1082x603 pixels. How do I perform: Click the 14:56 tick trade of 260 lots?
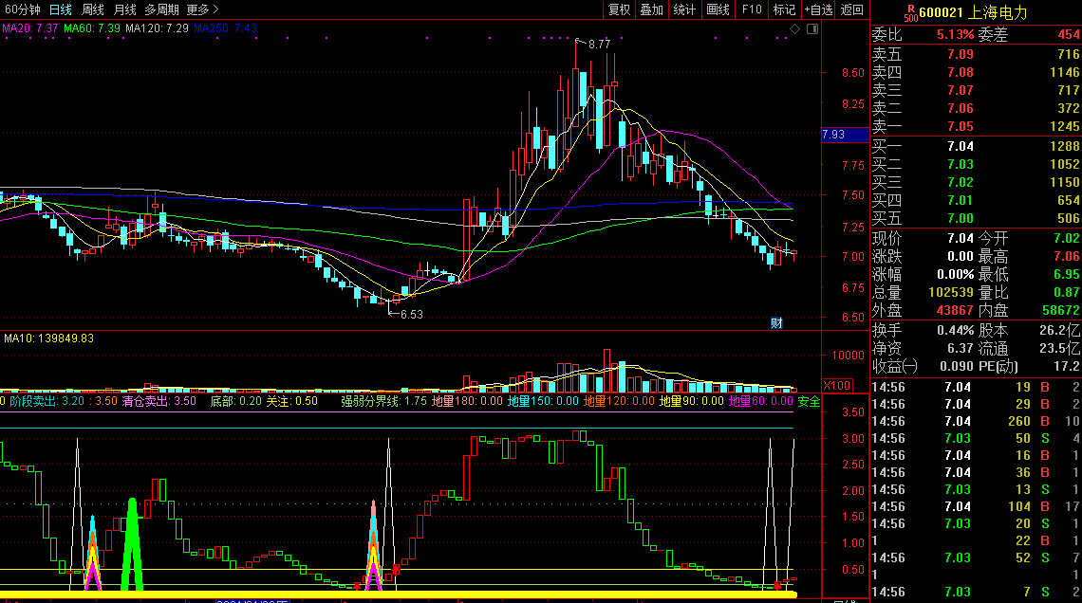pyautogui.click(x=976, y=421)
